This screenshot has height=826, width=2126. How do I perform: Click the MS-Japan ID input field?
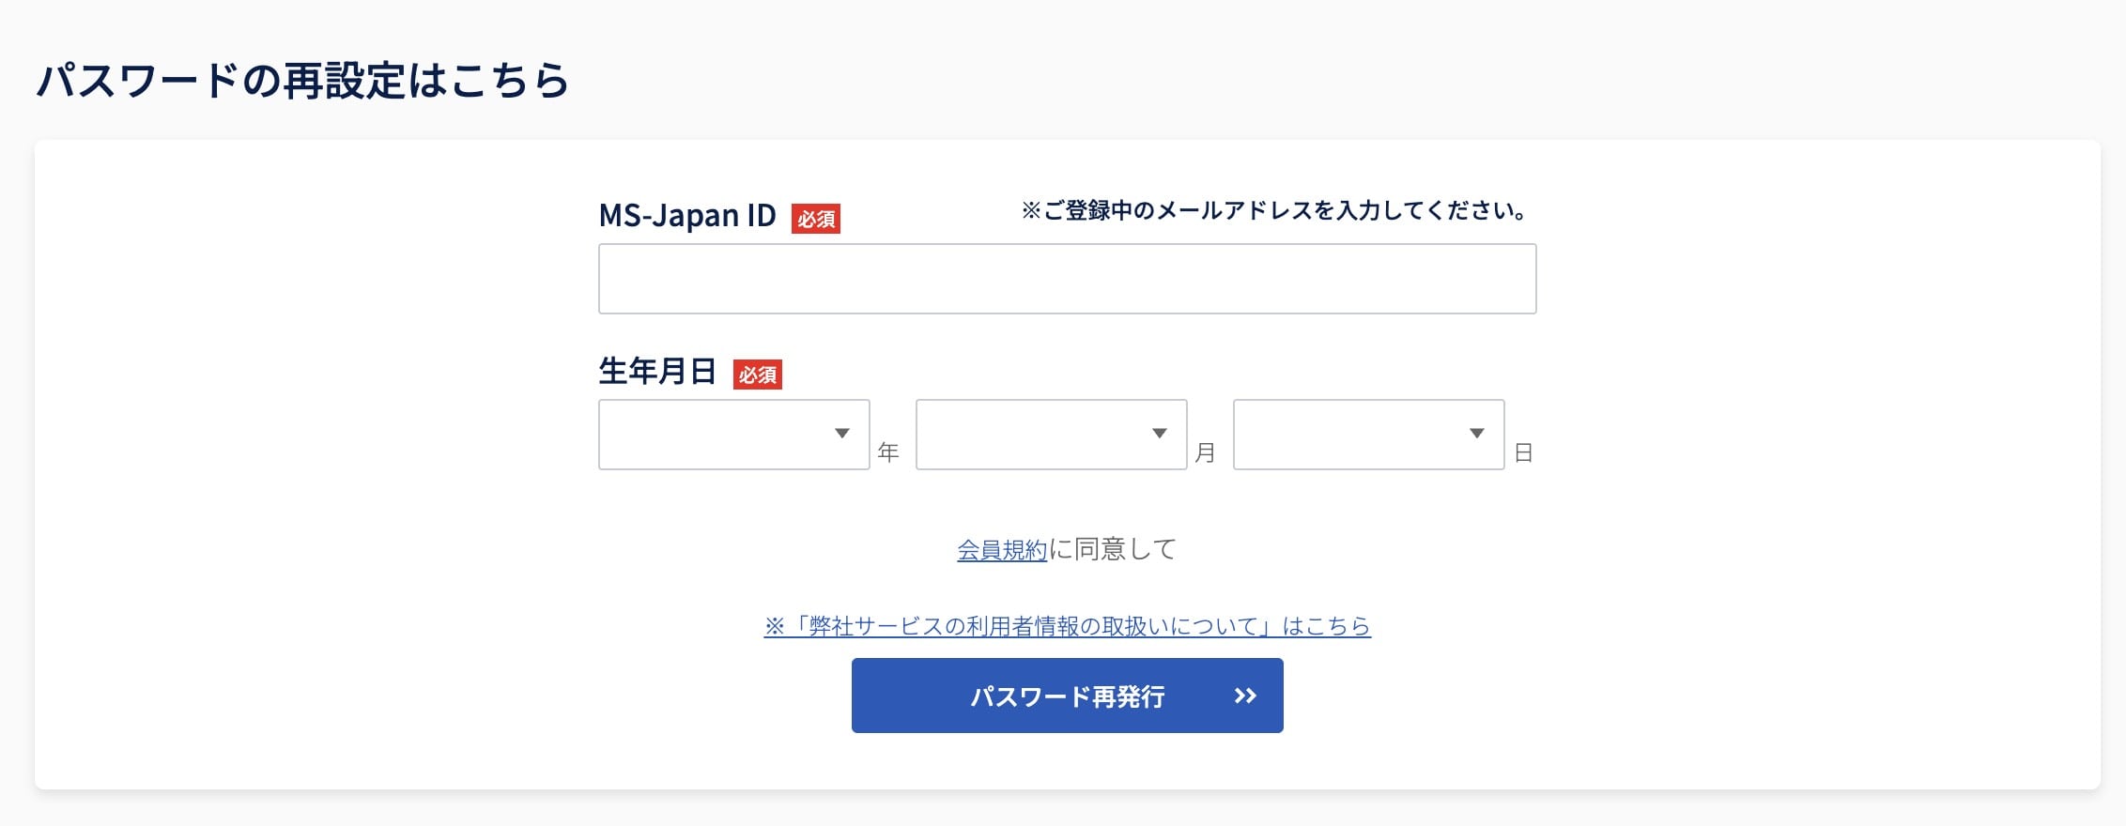point(1066,278)
